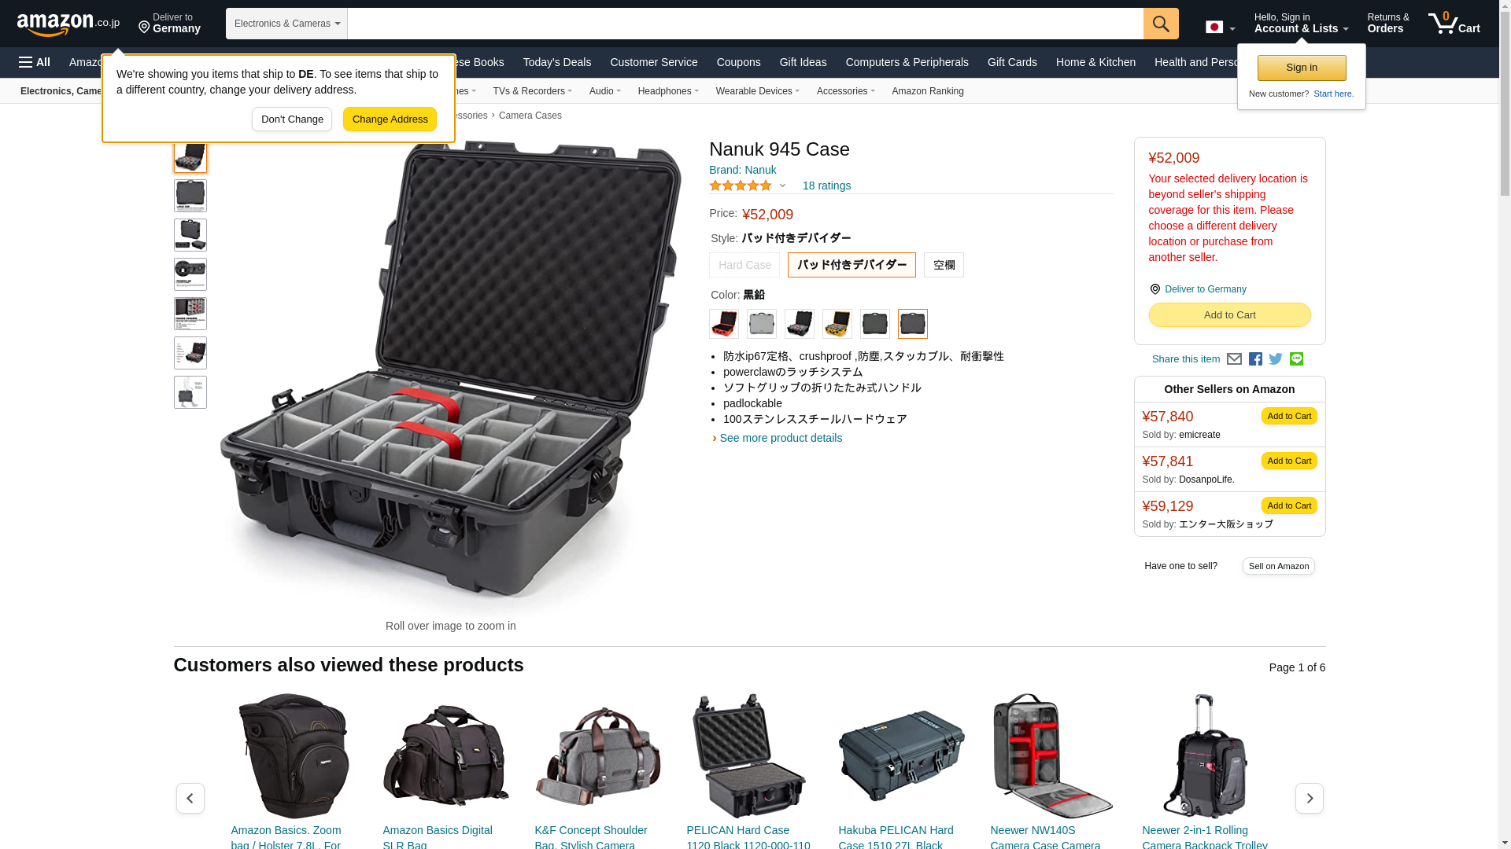Select the Hard Case style option
This screenshot has width=1511, height=849.
[x=744, y=265]
